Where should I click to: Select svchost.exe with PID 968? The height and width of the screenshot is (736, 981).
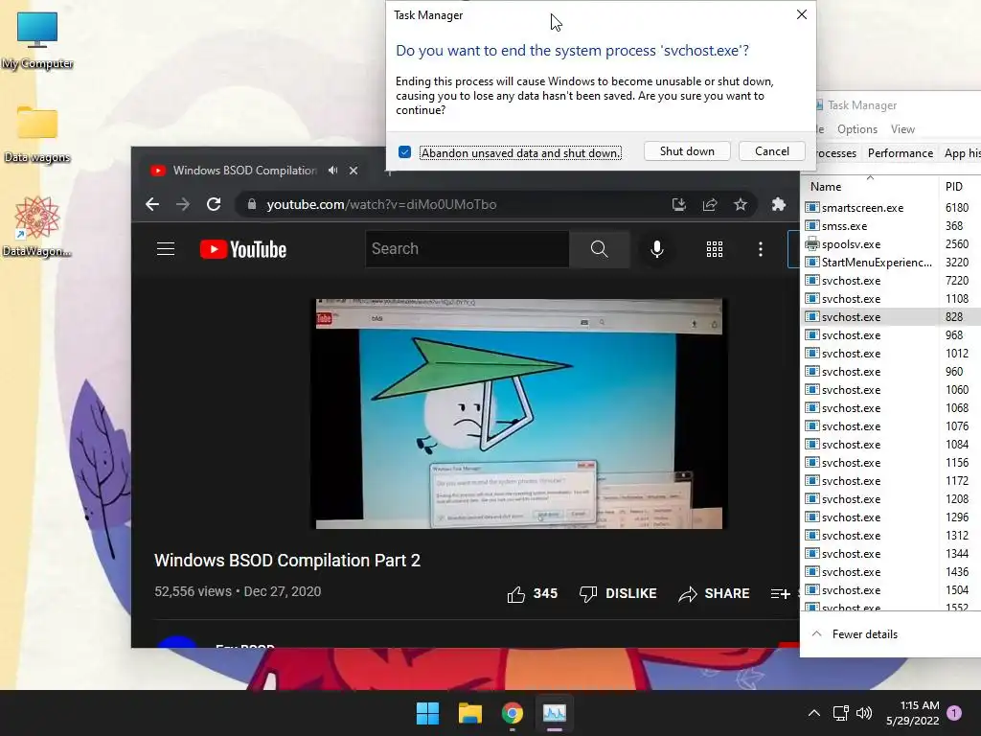tap(892, 334)
